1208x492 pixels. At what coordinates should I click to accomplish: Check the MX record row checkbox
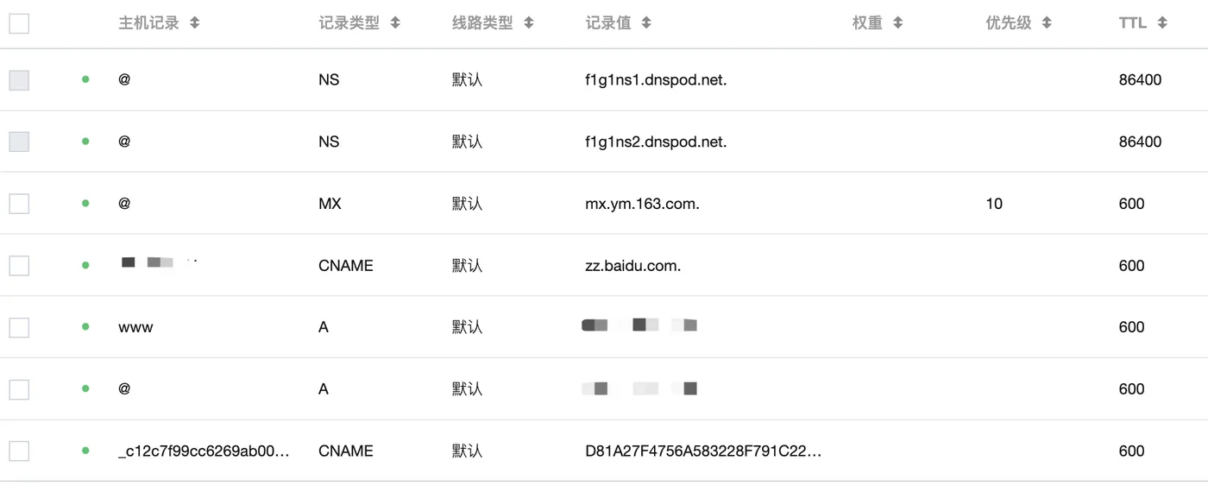tap(19, 204)
